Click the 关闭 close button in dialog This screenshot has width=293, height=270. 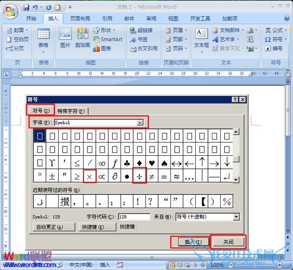[x=229, y=242]
